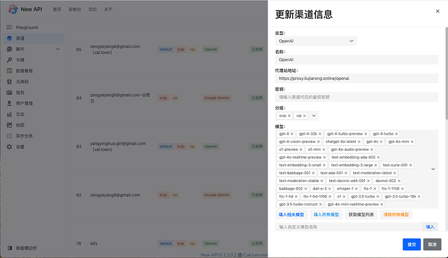
Task: Open the Playground sidebar icon
Action: tap(9, 27)
